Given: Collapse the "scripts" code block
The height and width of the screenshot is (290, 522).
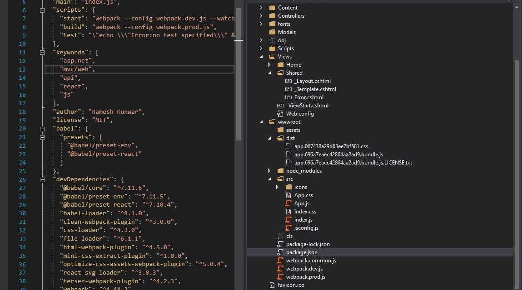Looking at the screenshot, I should click(42, 10).
